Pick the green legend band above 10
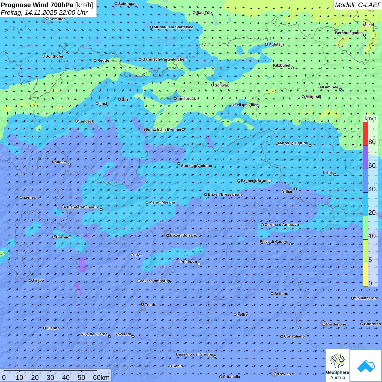This screenshot has height=382, width=382. pos(365,228)
